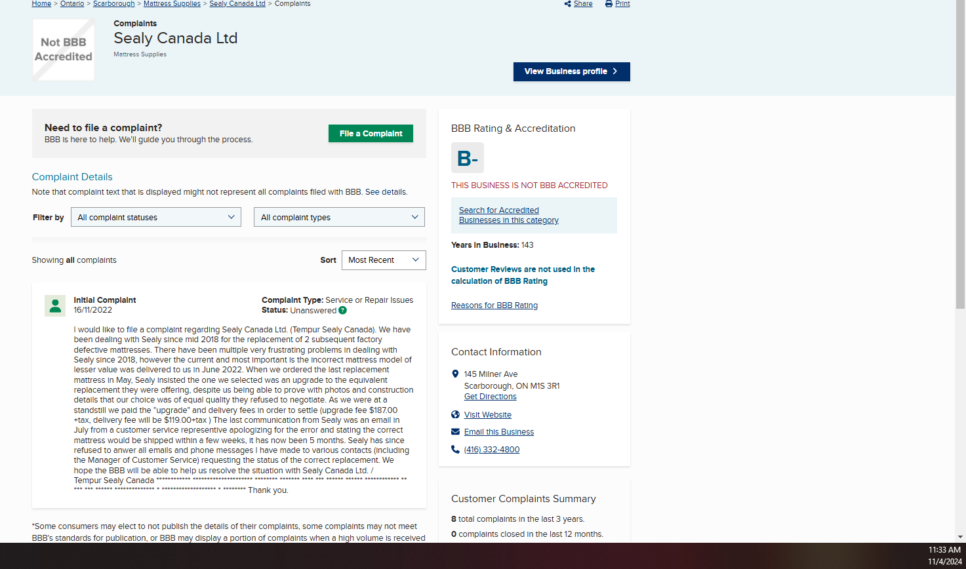Viewport: 966px width, 569px height.
Task: Click the complaint date 16/11/2022
Action: coord(93,310)
